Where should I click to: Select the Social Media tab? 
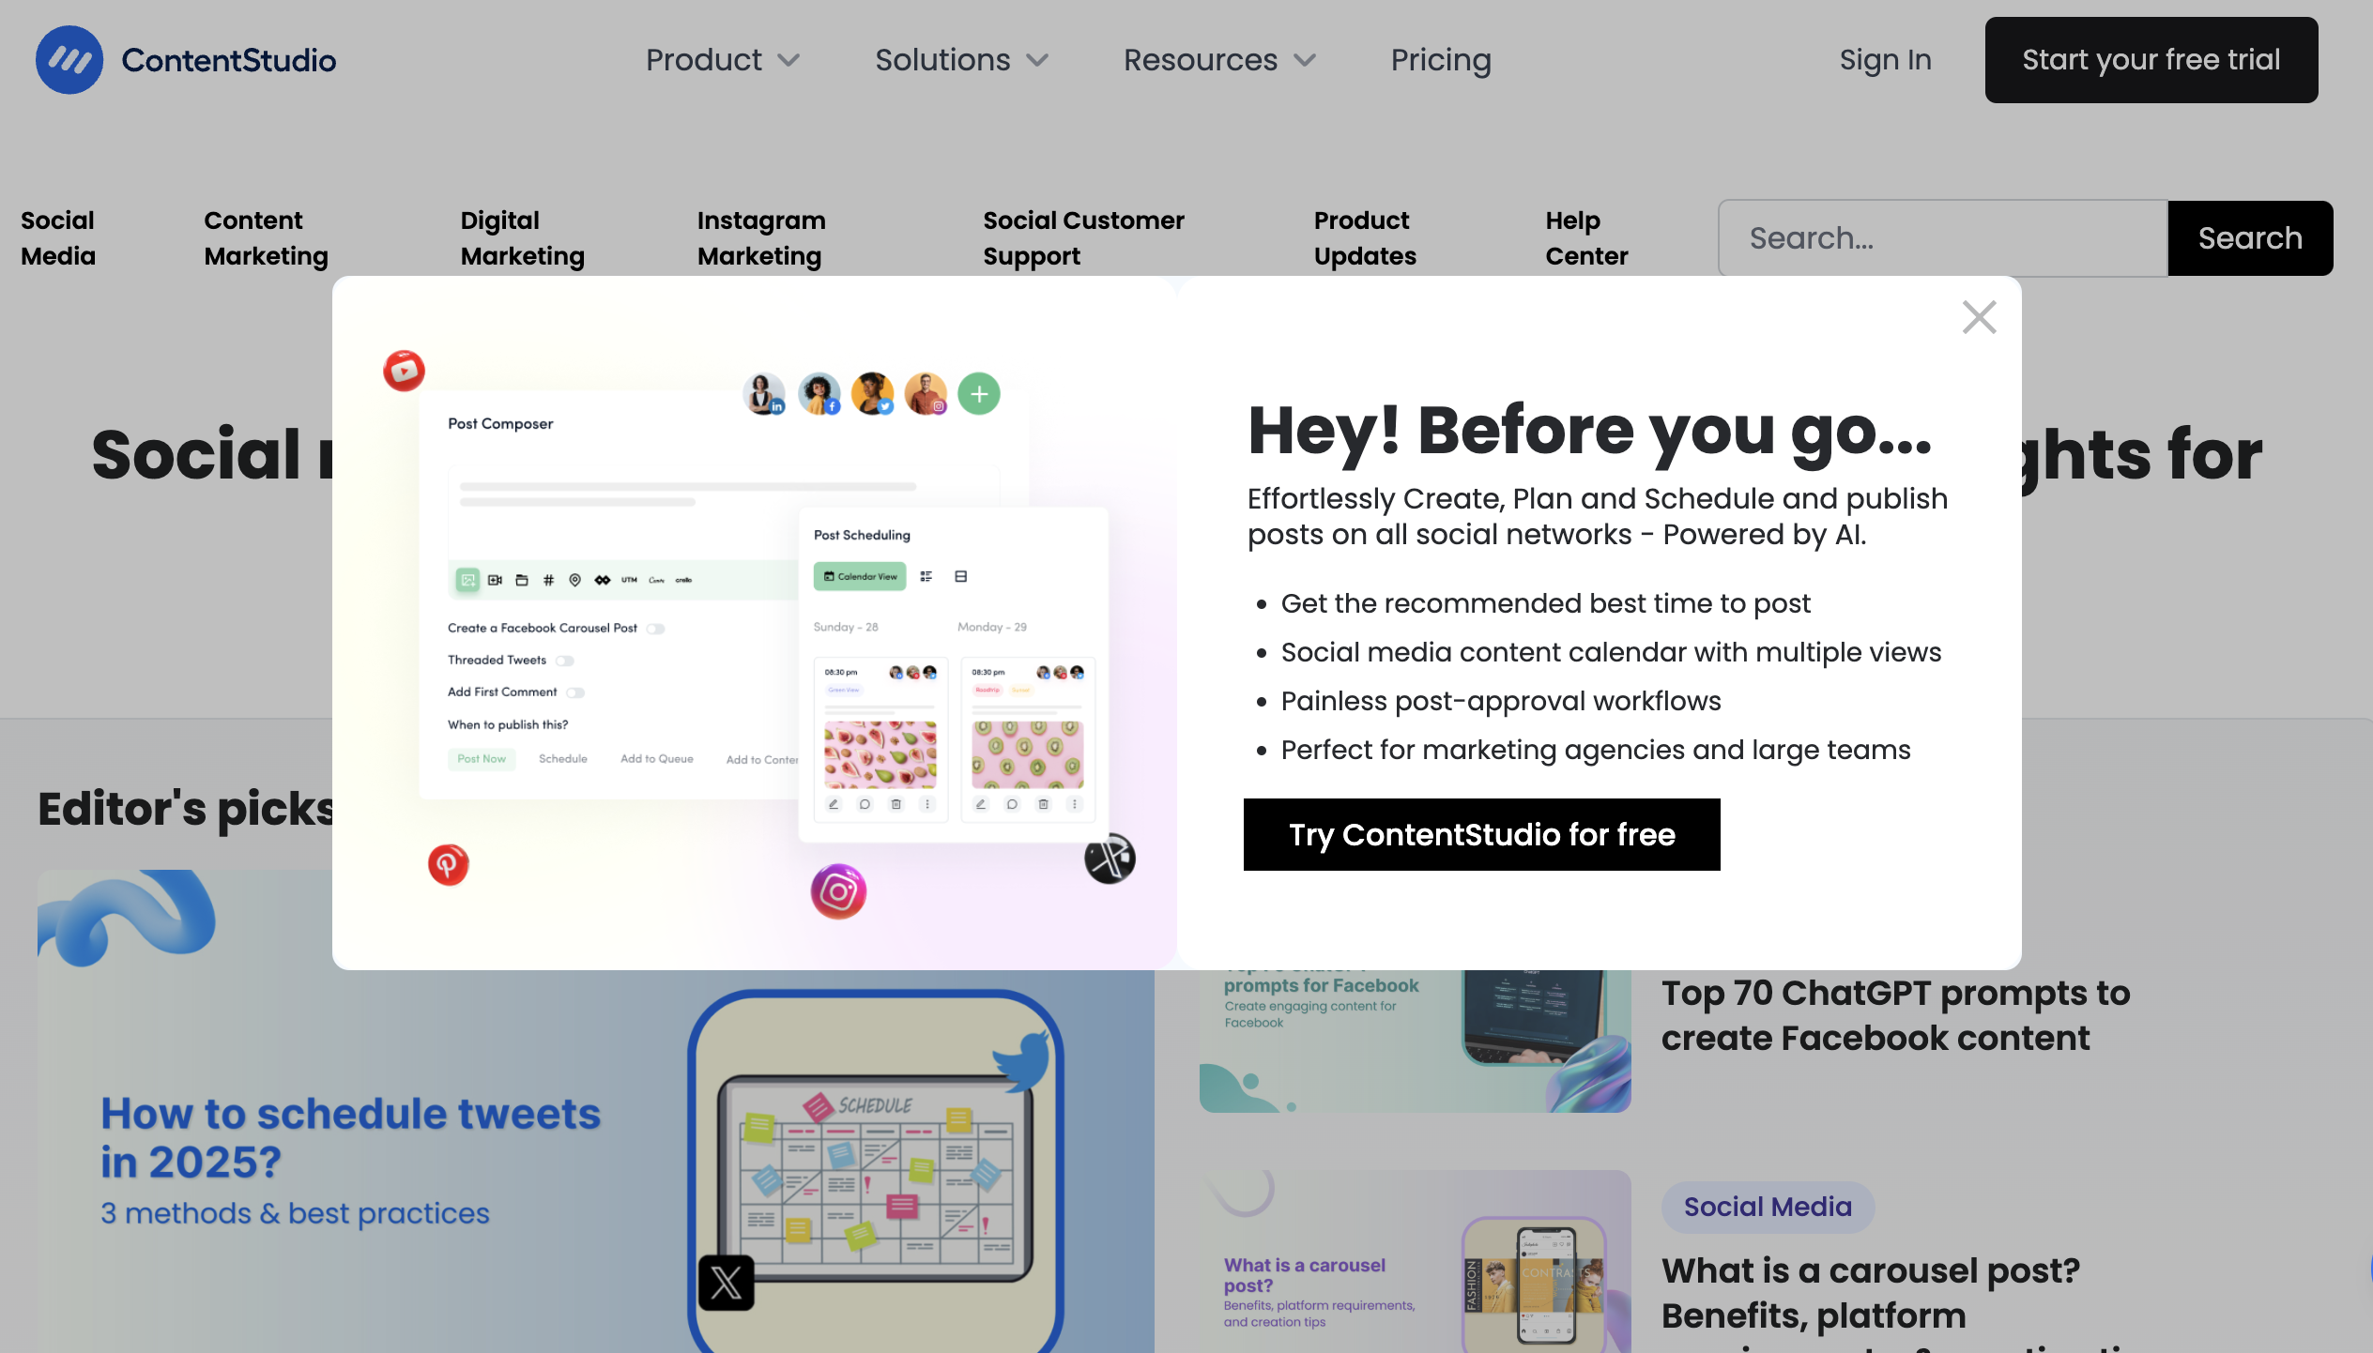[x=57, y=237]
